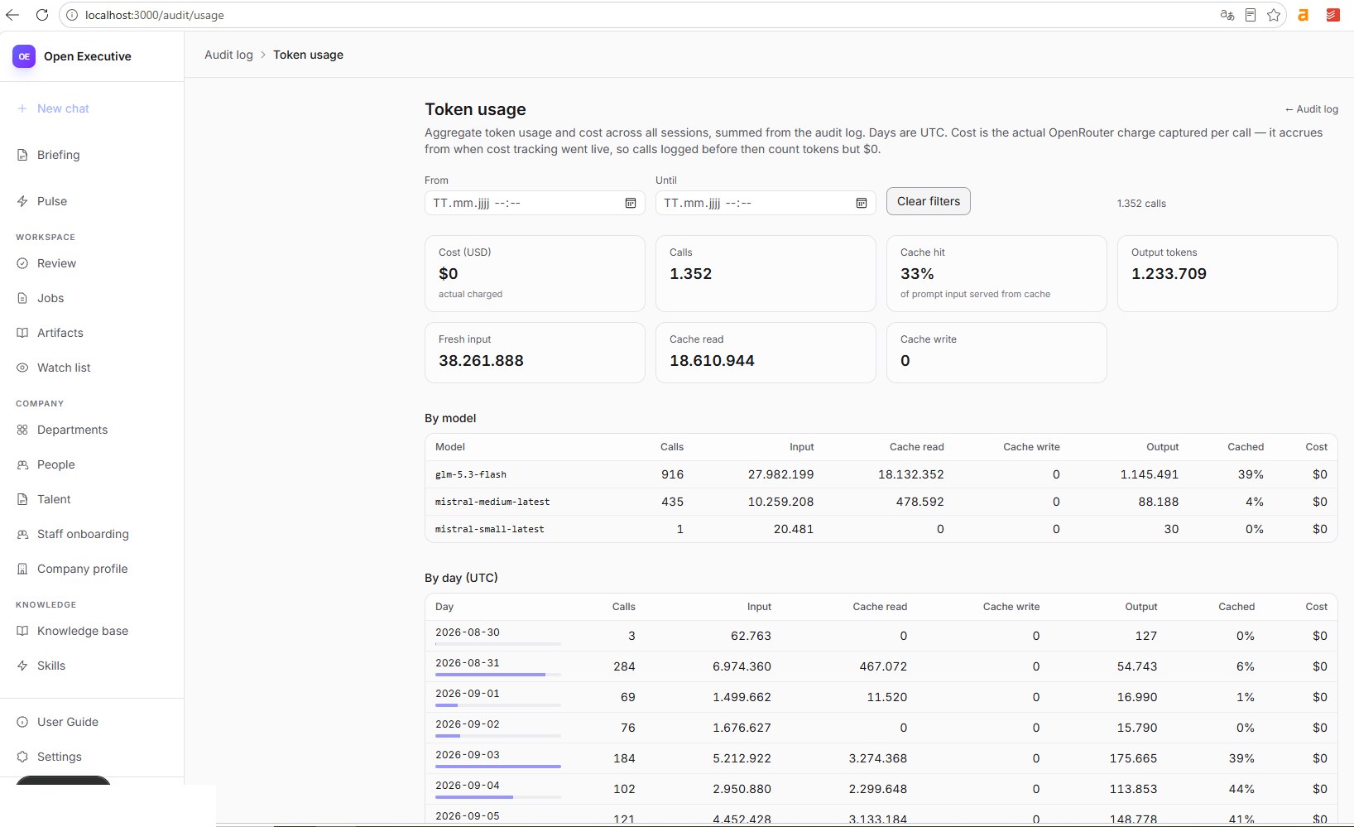
Task: Click the Jobs file icon
Action: coord(22,298)
